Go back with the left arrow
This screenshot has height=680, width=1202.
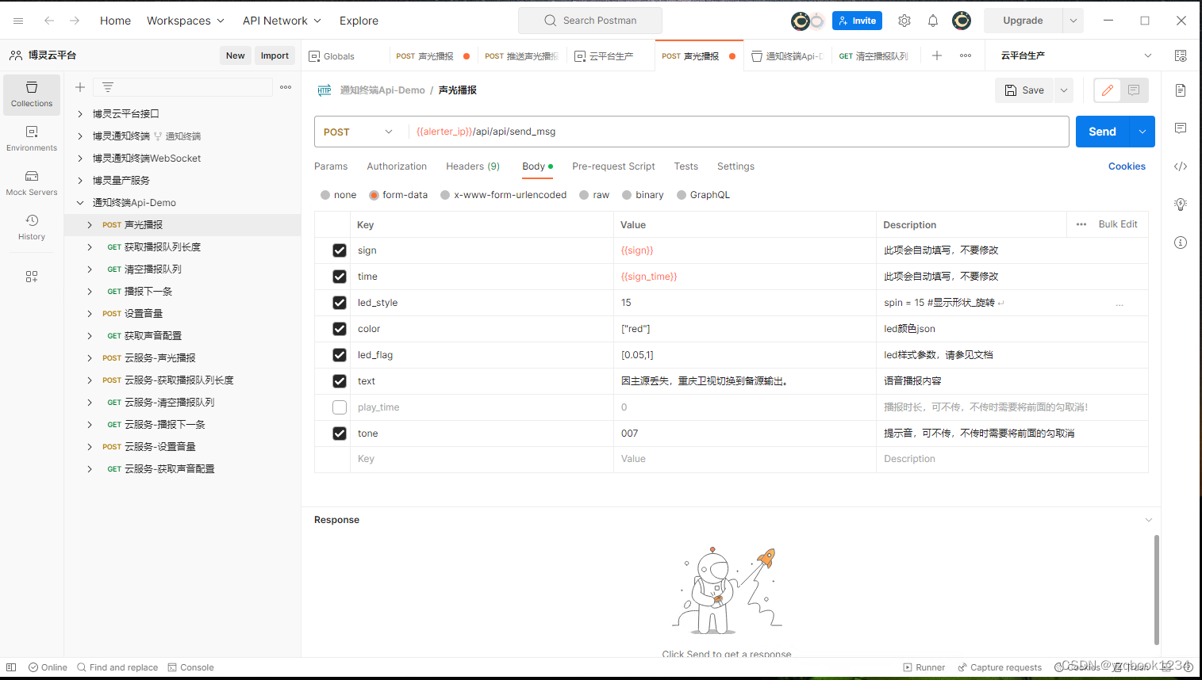[49, 21]
